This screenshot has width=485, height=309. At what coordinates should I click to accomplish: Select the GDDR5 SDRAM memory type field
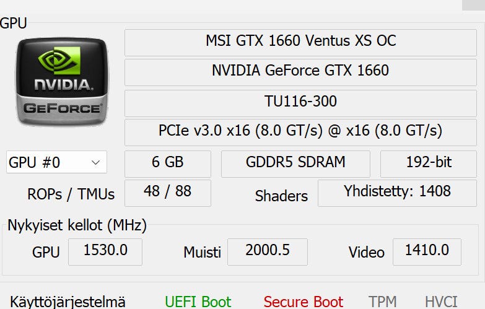point(295,163)
